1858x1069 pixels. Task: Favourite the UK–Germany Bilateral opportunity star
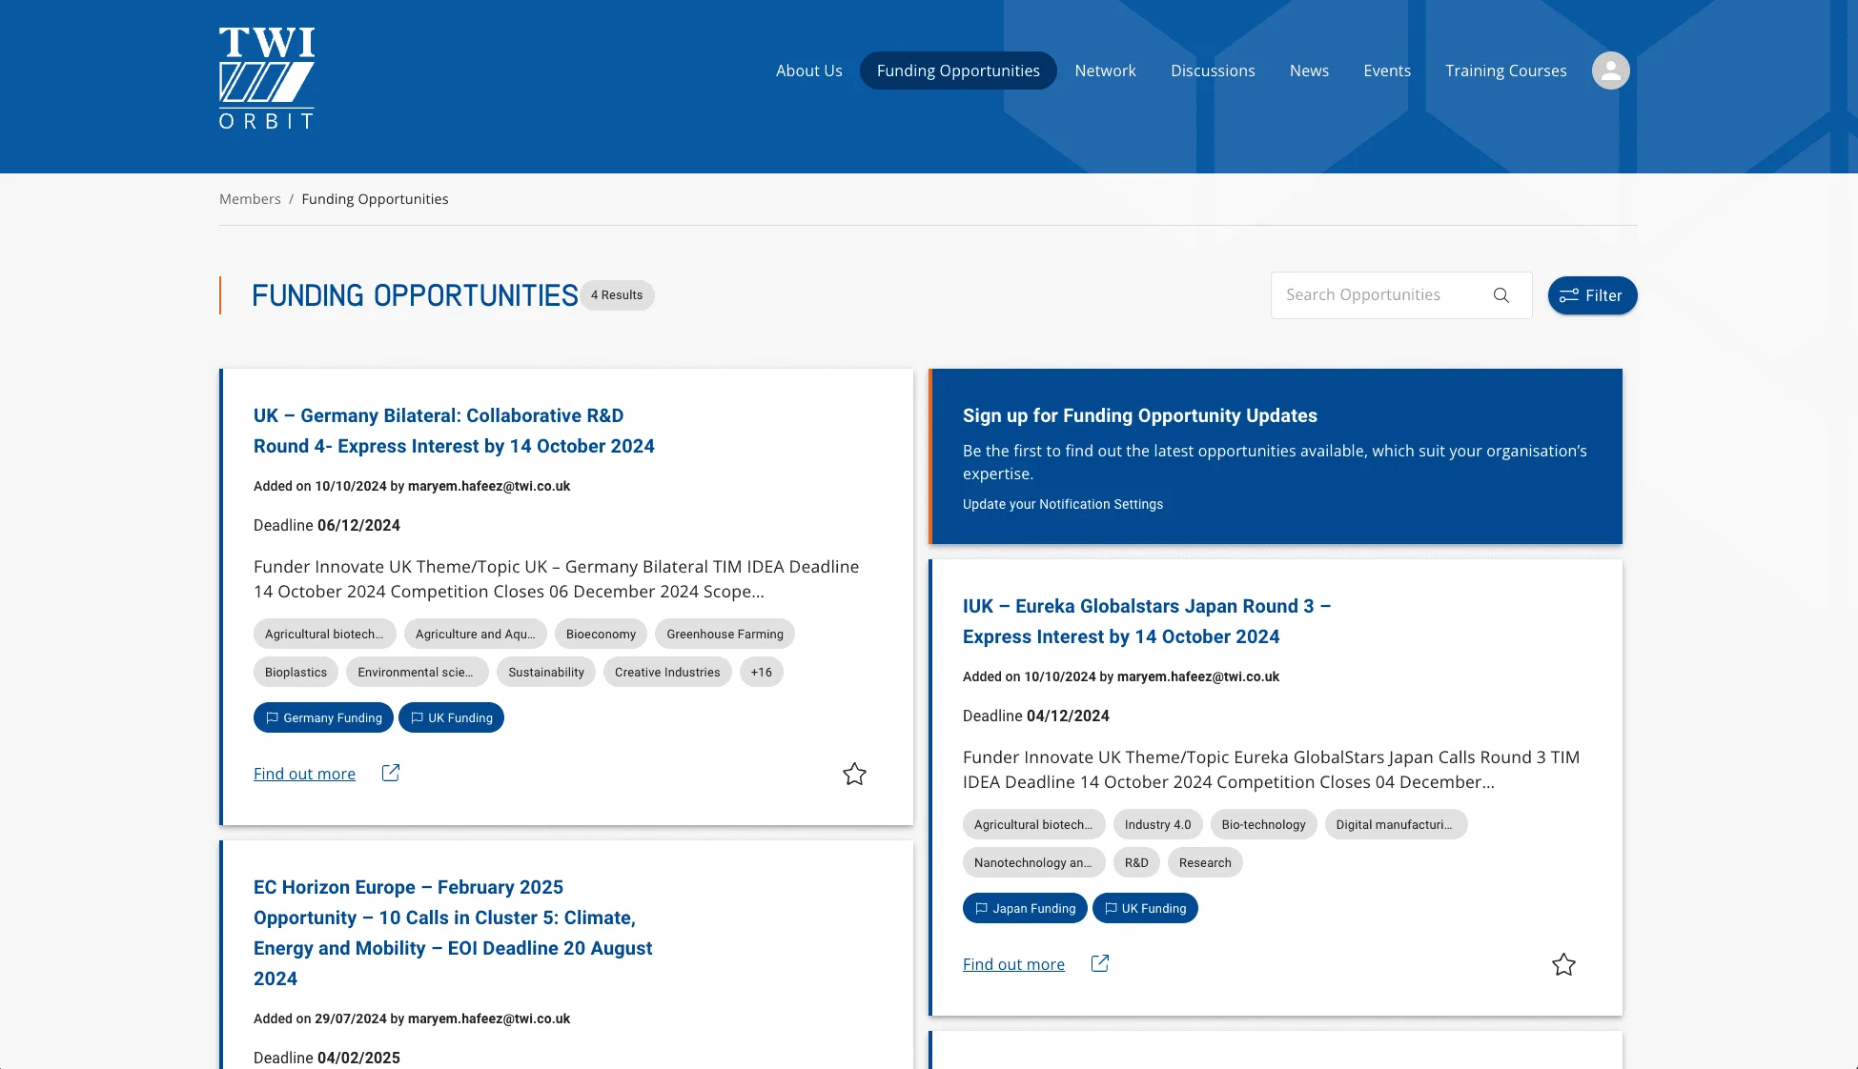(x=854, y=774)
